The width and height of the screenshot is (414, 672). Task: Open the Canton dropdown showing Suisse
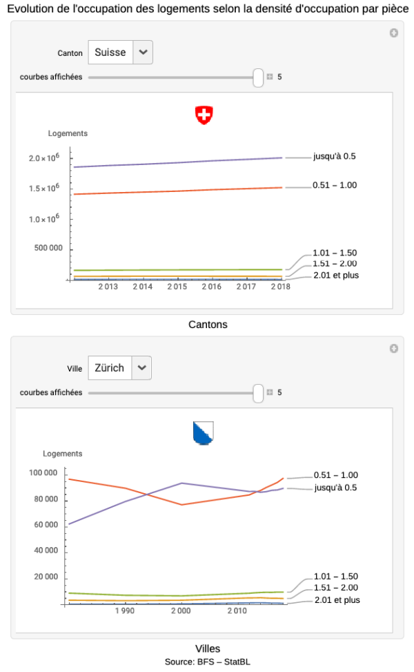tap(110, 52)
